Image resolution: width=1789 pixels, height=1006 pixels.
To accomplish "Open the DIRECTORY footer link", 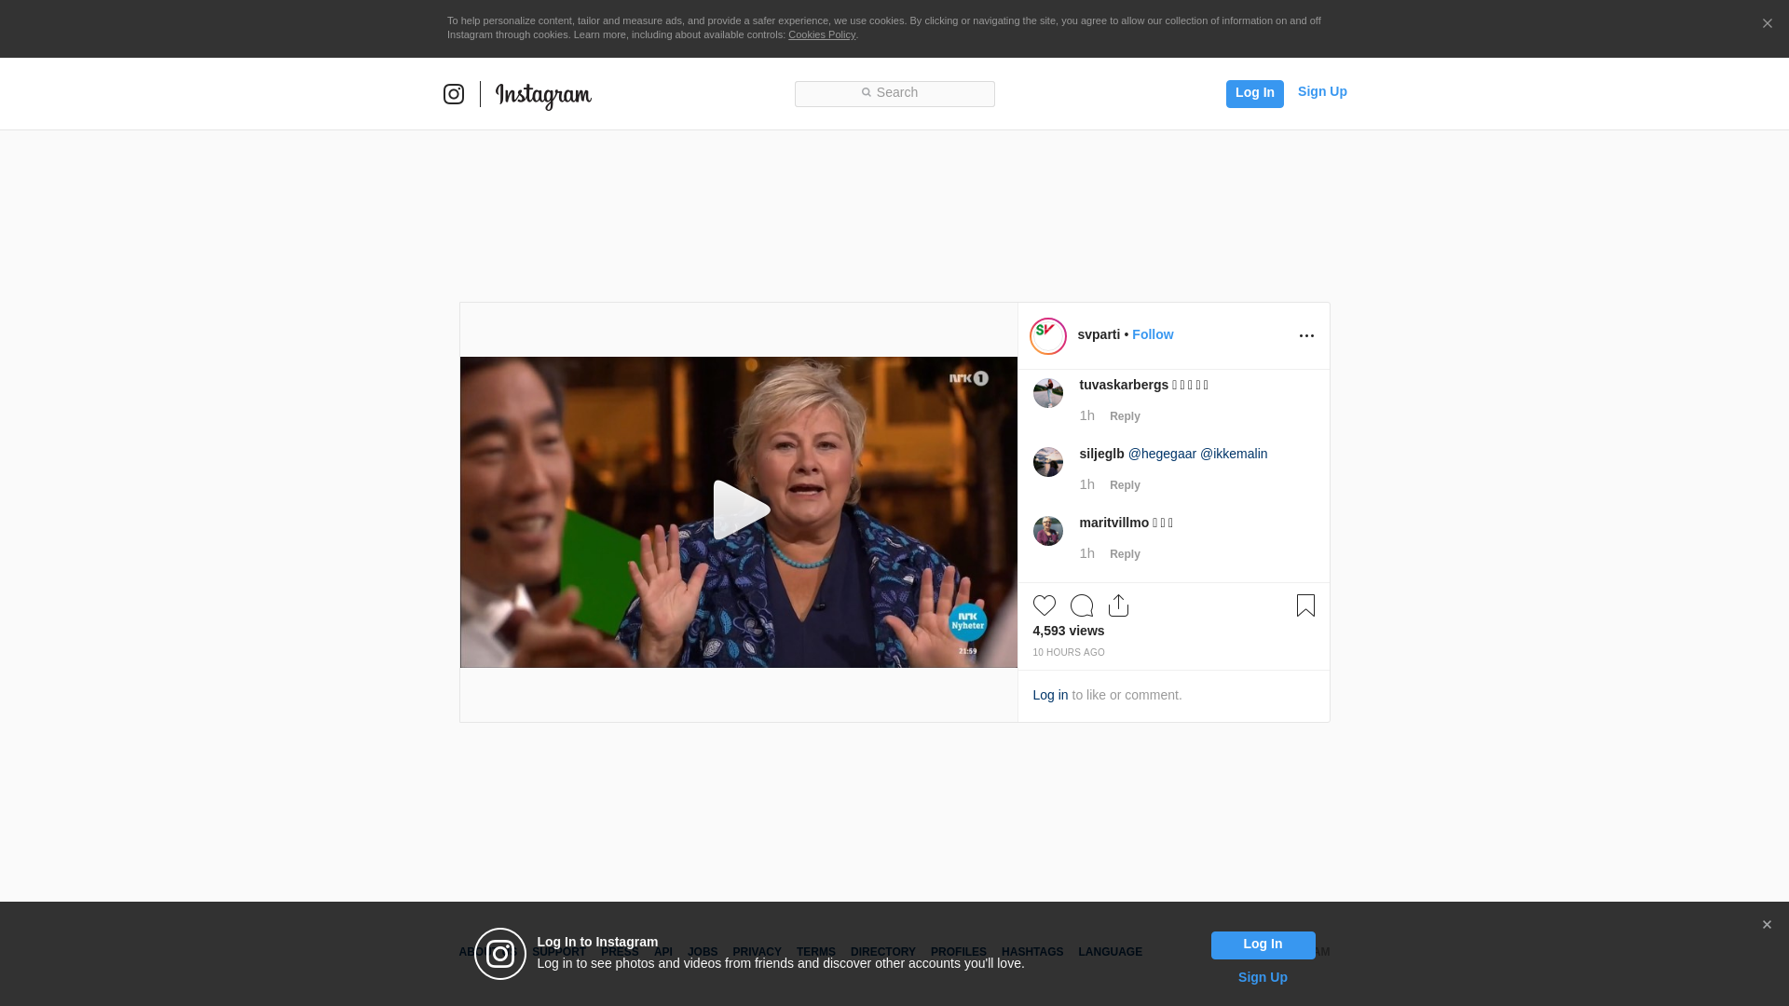I will pos(883,953).
